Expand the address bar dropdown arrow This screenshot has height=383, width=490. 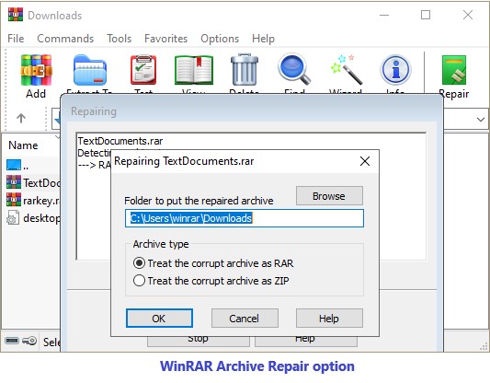coord(481,119)
